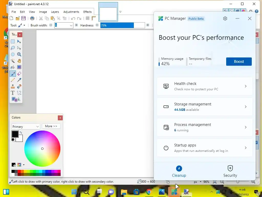
Task: Select the Text tool
Action: coord(13,93)
